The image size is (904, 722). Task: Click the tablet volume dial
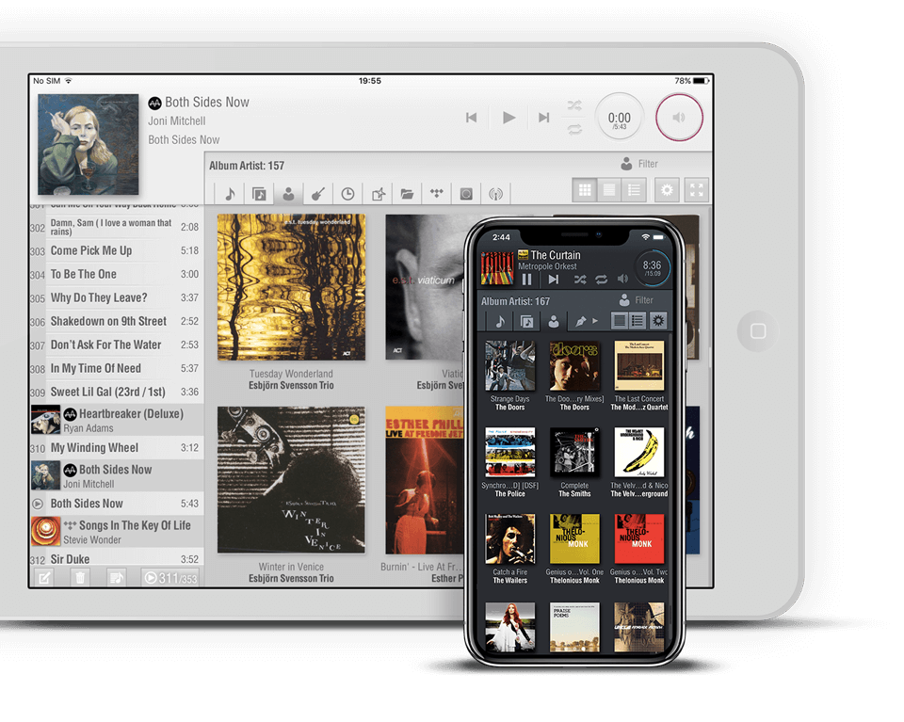point(679,118)
